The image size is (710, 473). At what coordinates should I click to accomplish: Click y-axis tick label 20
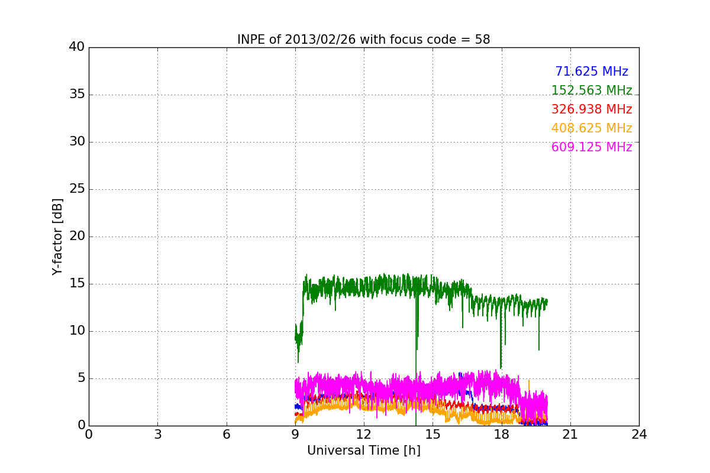tap(77, 237)
